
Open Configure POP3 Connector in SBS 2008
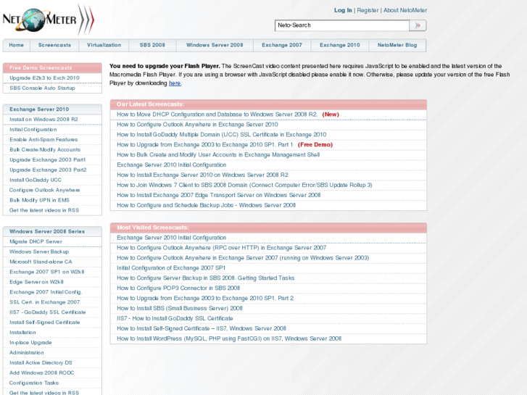point(178,288)
